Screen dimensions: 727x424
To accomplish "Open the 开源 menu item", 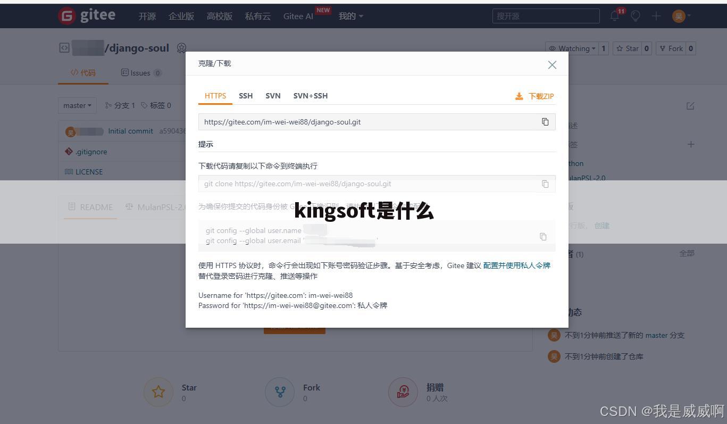I will tap(147, 16).
